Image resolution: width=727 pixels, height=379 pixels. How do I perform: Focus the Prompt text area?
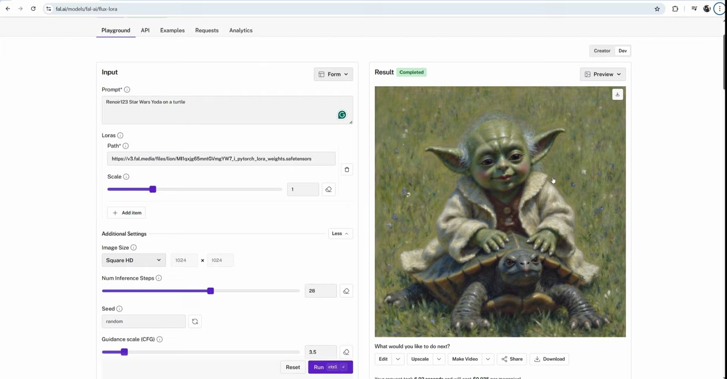point(227,110)
